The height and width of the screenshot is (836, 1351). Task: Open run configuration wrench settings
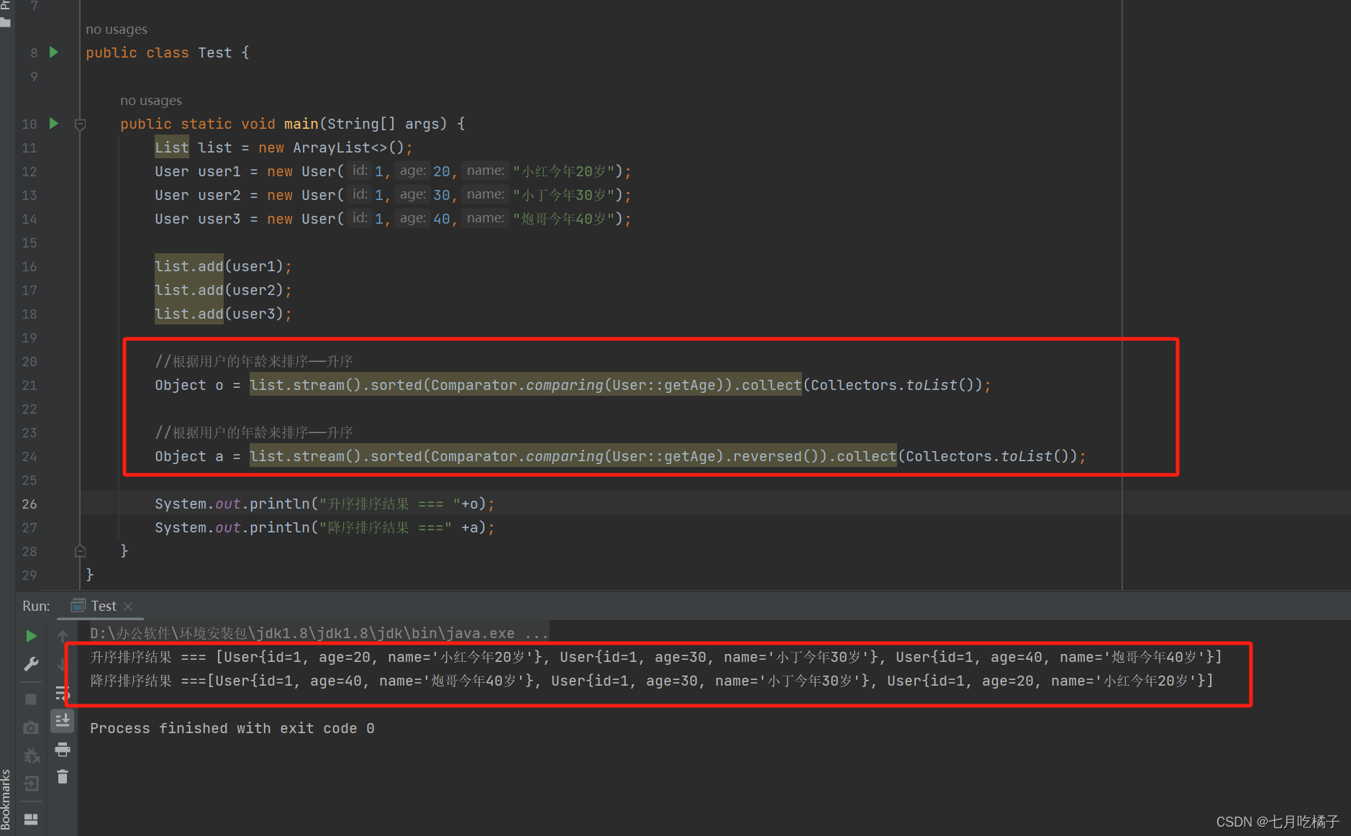[31, 664]
